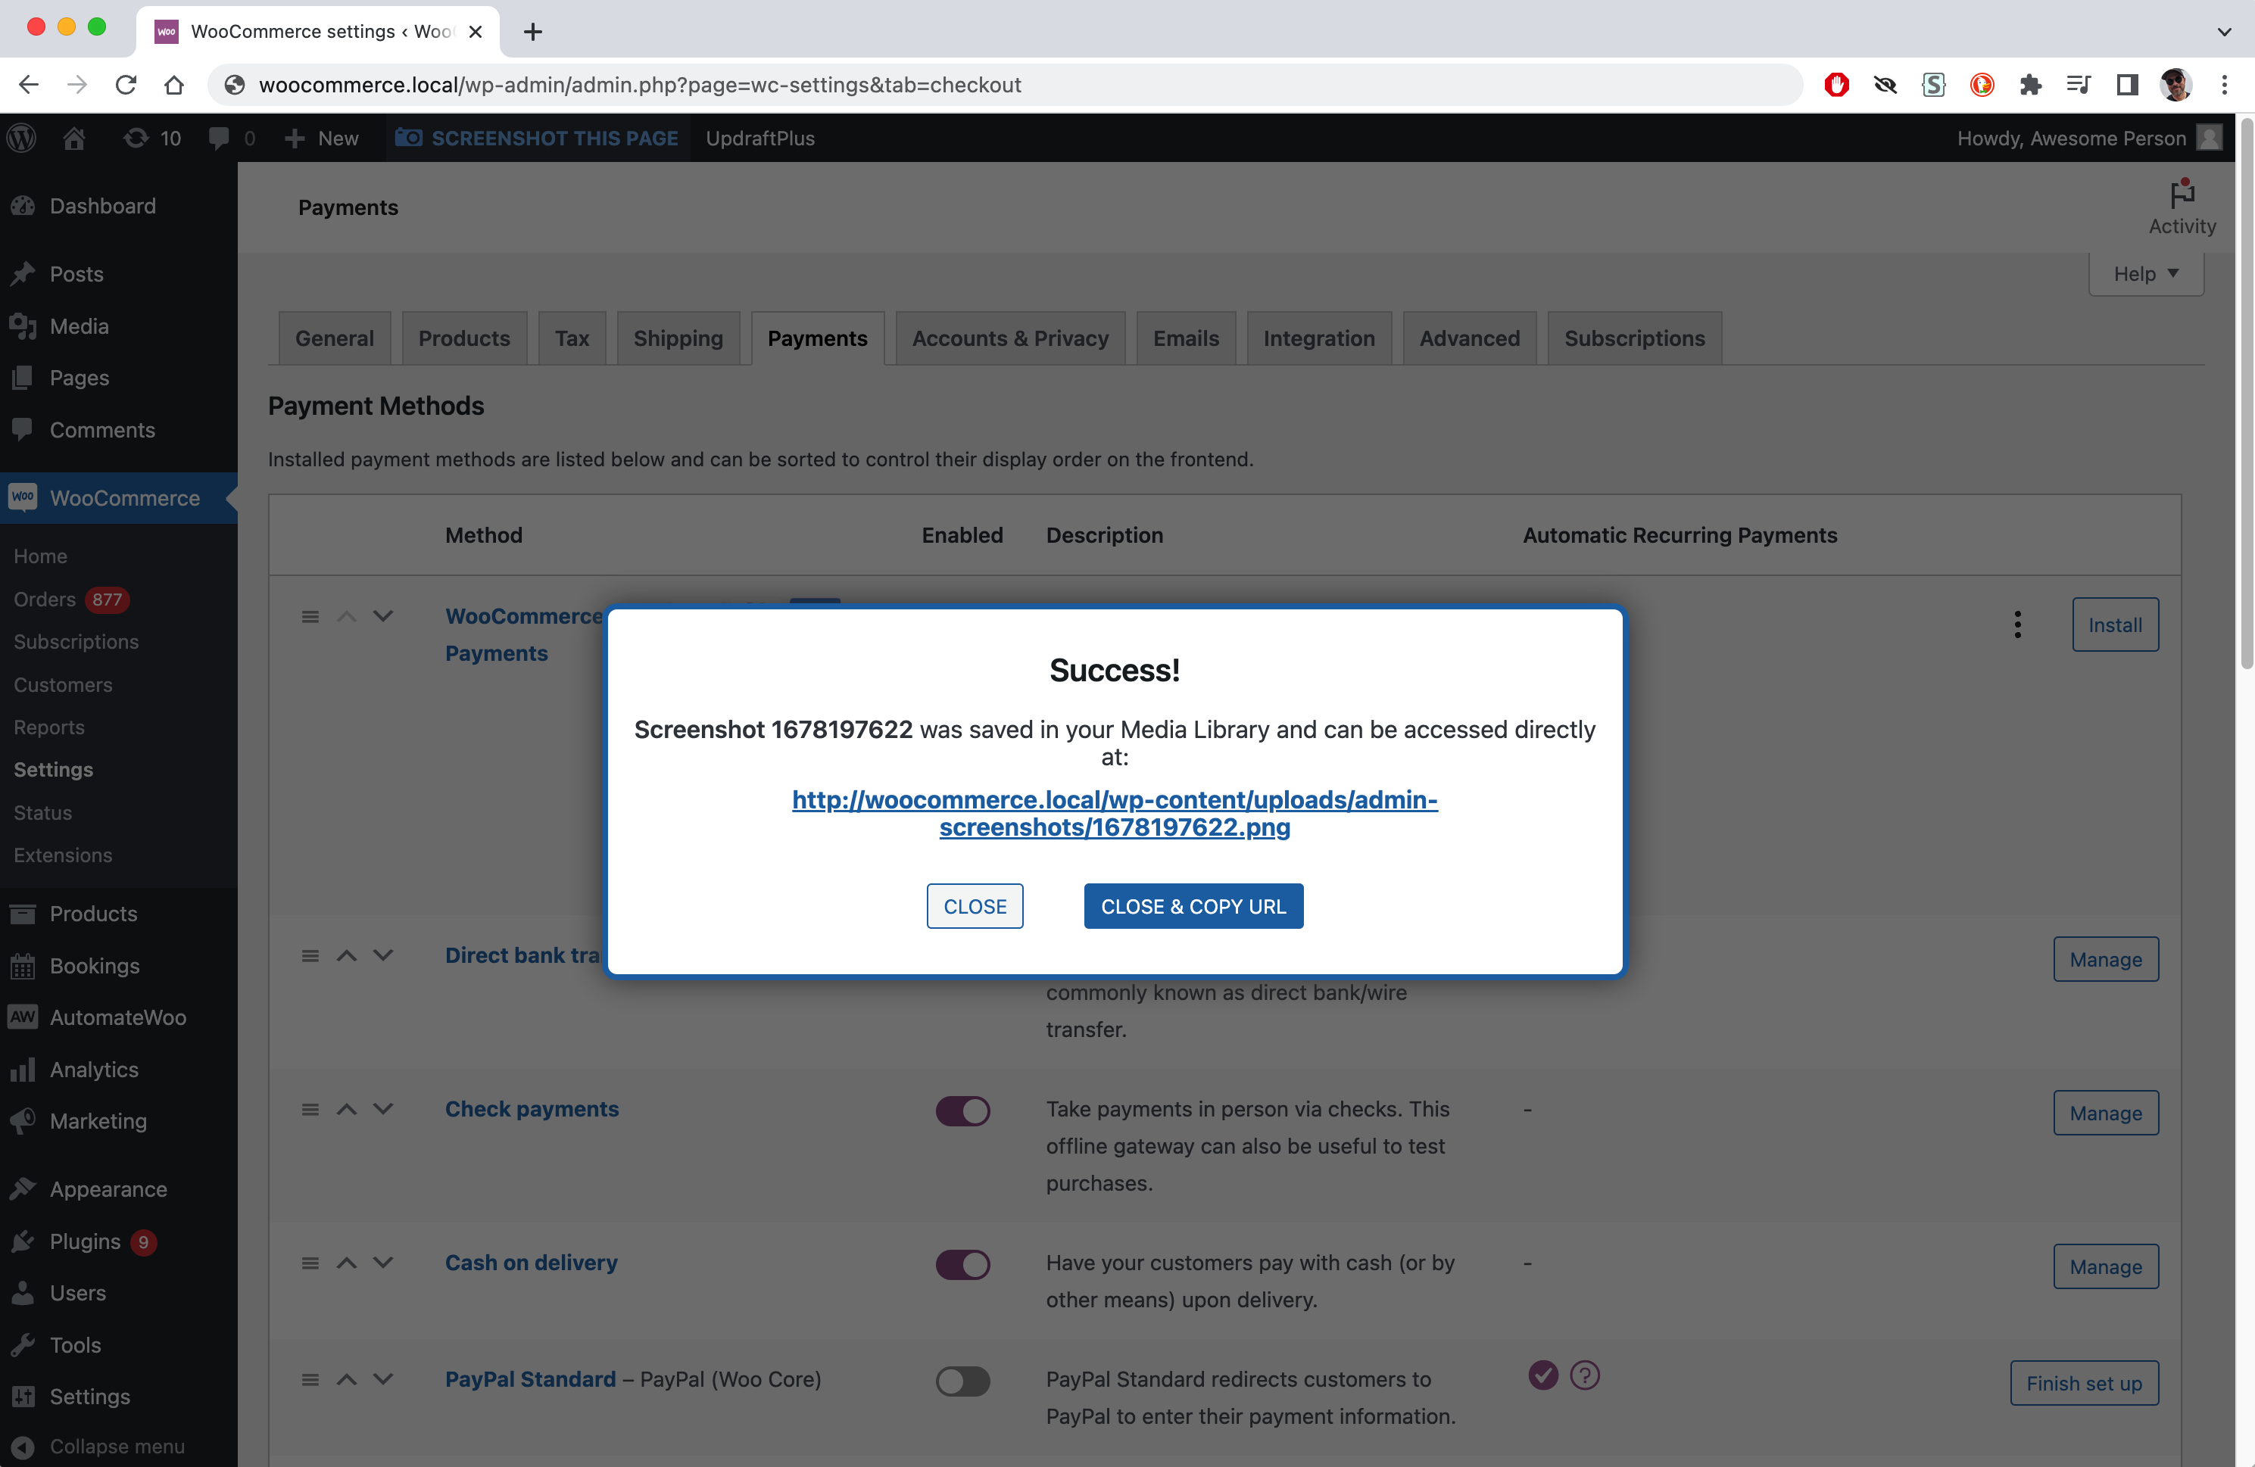Move Cash on delivery up
The height and width of the screenshot is (1467, 2255).
pyautogui.click(x=347, y=1263)
